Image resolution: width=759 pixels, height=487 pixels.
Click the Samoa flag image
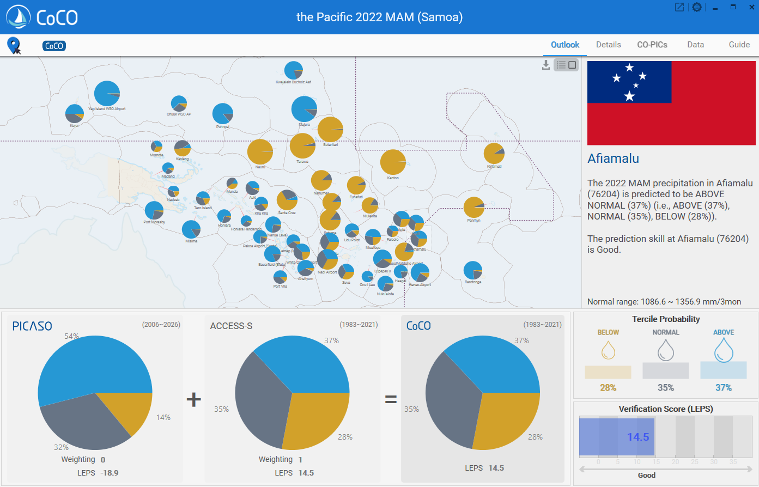pos(671,103)
